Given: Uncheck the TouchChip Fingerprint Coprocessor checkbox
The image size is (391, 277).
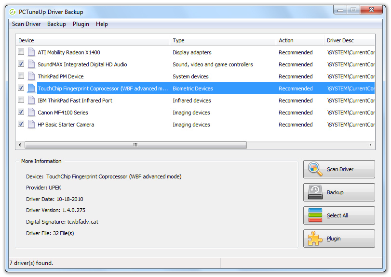Looking at the screenshot, I should [x=21, y=88].
